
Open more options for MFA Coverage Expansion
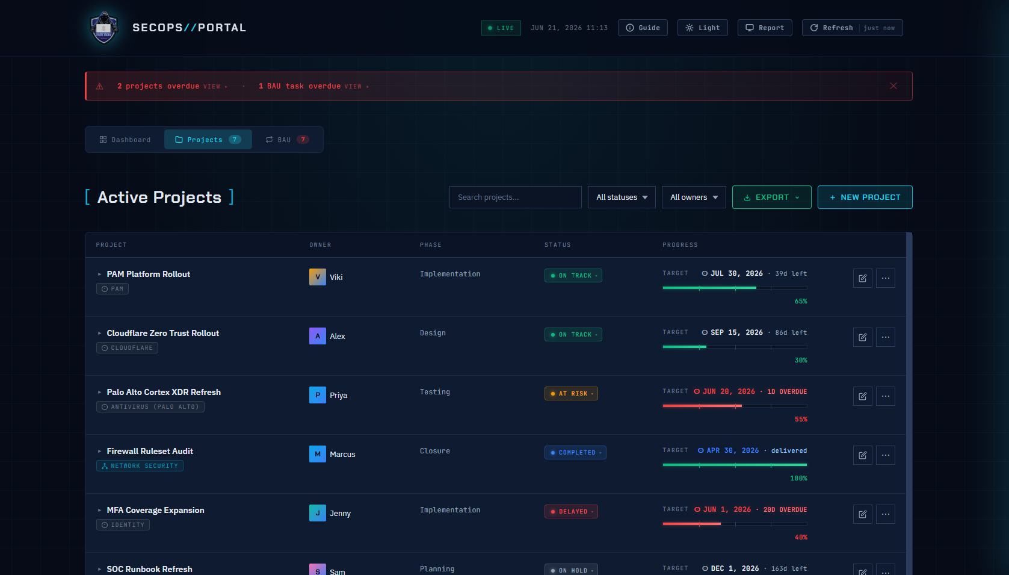(x=886, y=514)
